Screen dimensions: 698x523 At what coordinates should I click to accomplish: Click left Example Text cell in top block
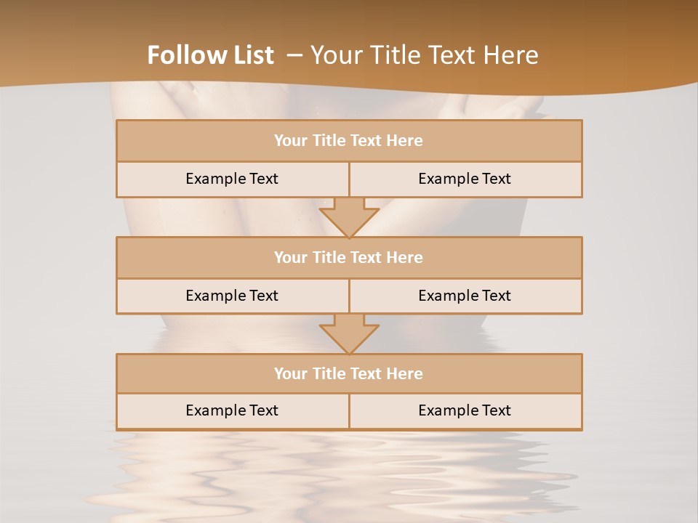(x=232, y=179)
